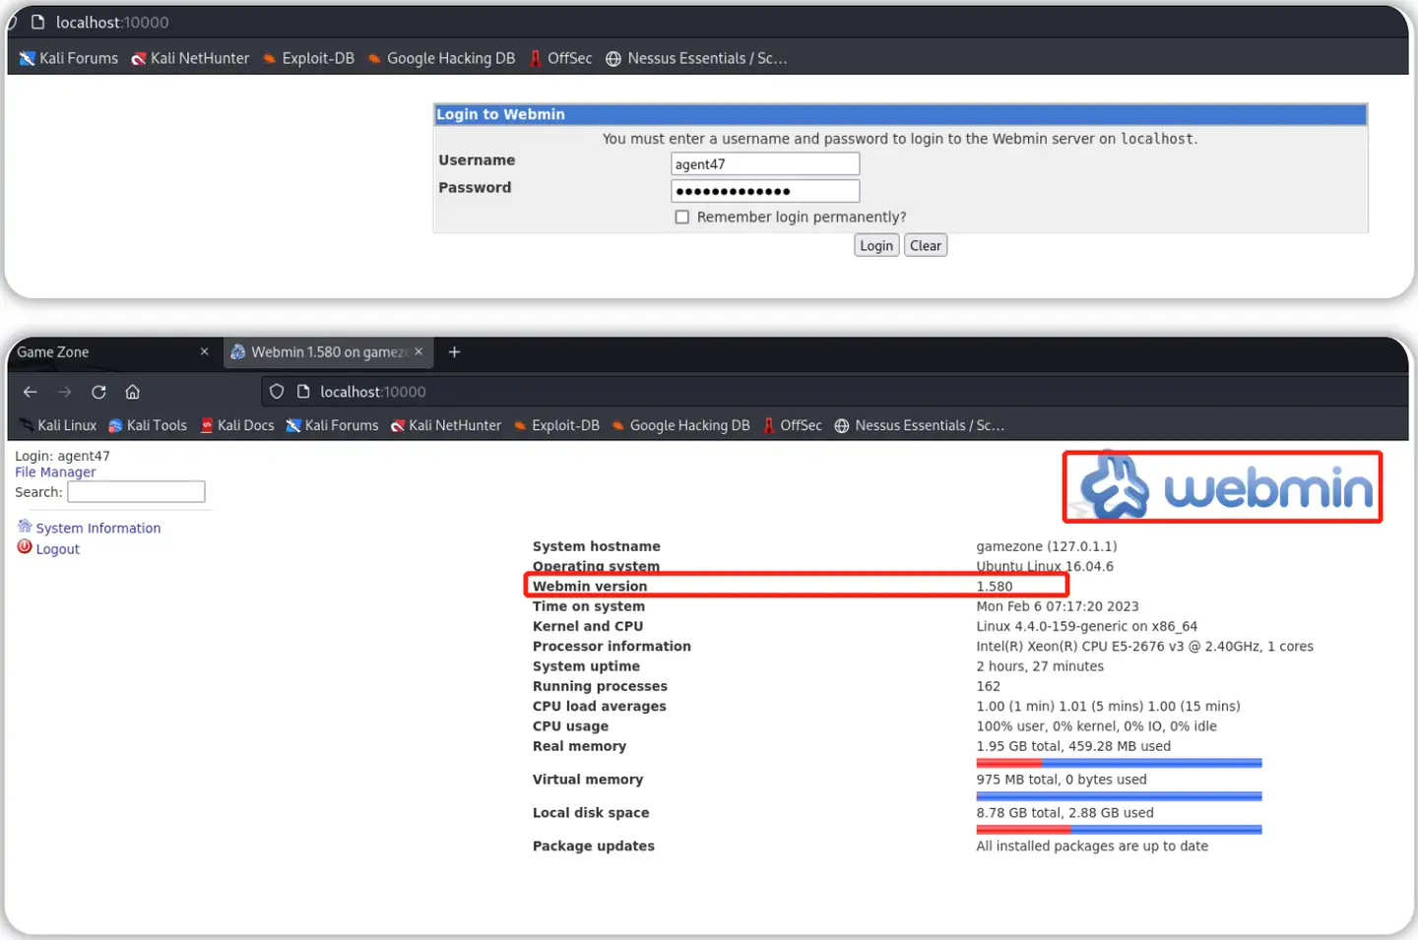Open Kali NetHunter bookmark in the login window
The width and height of the screenshot is (1418, 940).
pyautogui.click(x=191, y=58)
